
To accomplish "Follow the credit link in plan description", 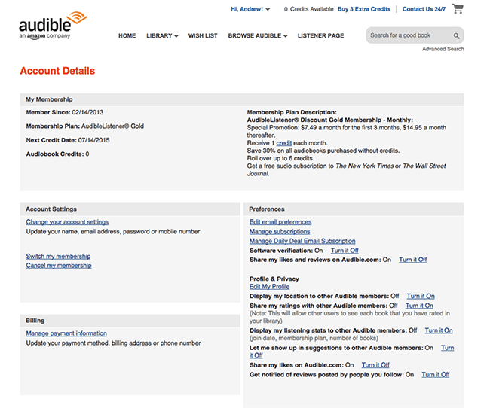I will tap(283, 143).
